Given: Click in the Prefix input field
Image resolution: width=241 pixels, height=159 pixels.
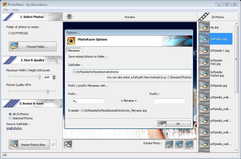Looking at the screenshot, I should [x=88, y=101].
